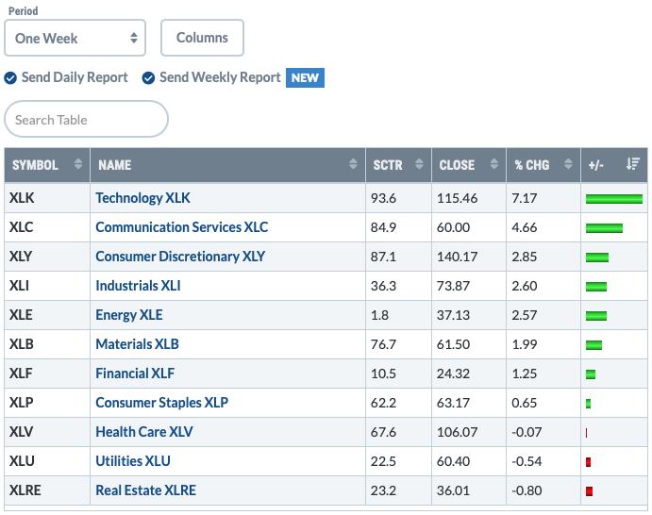
Task: Click Real Estate XLRE red change bar
Action: 589,491
